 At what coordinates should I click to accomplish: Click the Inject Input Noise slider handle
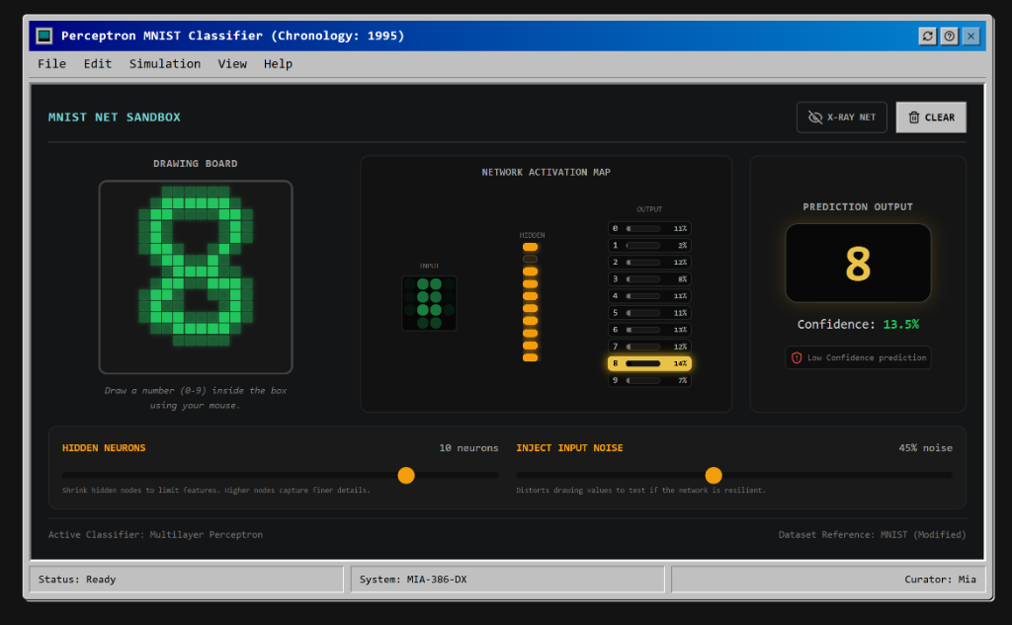tap(714, 475)
